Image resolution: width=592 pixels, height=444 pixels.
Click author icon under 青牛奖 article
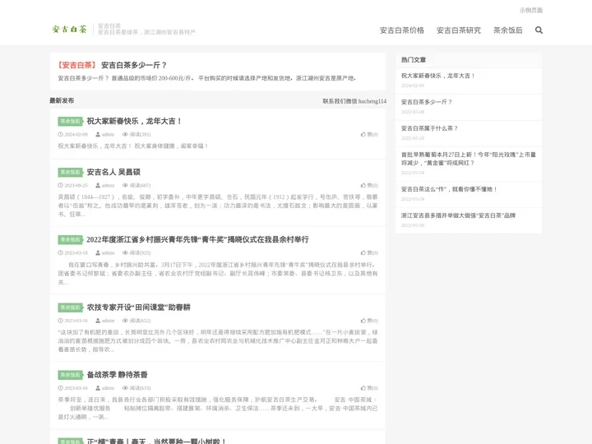98,252
